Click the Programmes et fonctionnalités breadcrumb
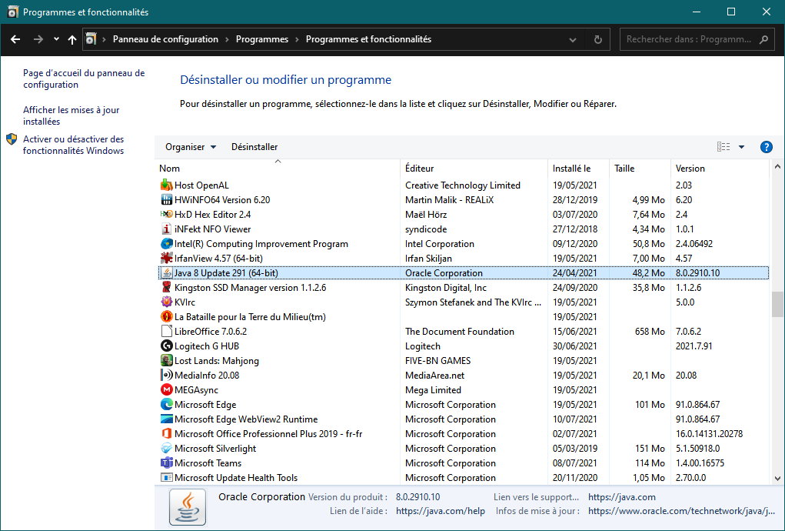This screenshot has height=531, width=785. tap(368, 39)
